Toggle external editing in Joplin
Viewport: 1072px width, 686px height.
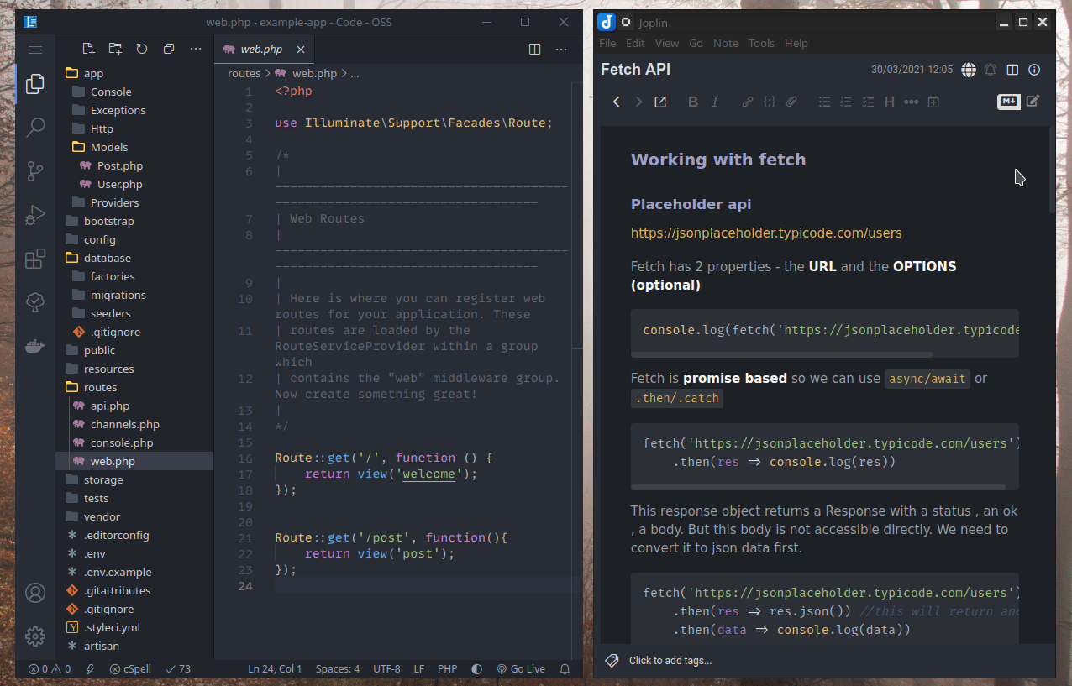tap(660, 102)
